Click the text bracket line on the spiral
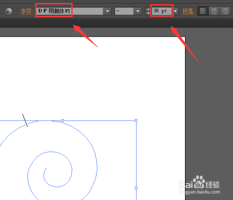233x200 pixels. pyautogui.click(x=25, y=120)
